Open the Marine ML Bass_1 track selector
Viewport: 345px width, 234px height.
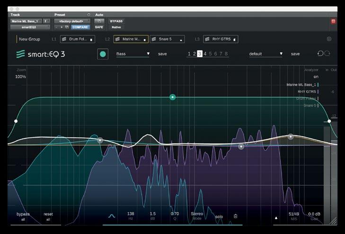pos(26,21)
